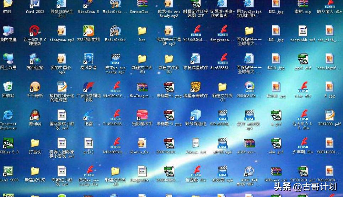Launch 光影魔术手 photo editor
The width and height of the screenshot is (343, 197).
(x=142, y=115)
